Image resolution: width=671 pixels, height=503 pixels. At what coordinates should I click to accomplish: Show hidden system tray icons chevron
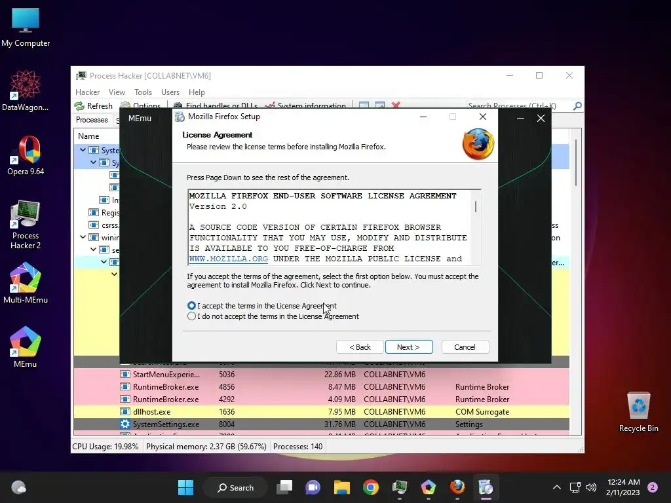(557, 487)
